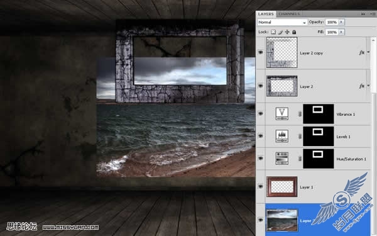Click the lock all padlock icon
377x236 pixels.
[x=294, y=32]
